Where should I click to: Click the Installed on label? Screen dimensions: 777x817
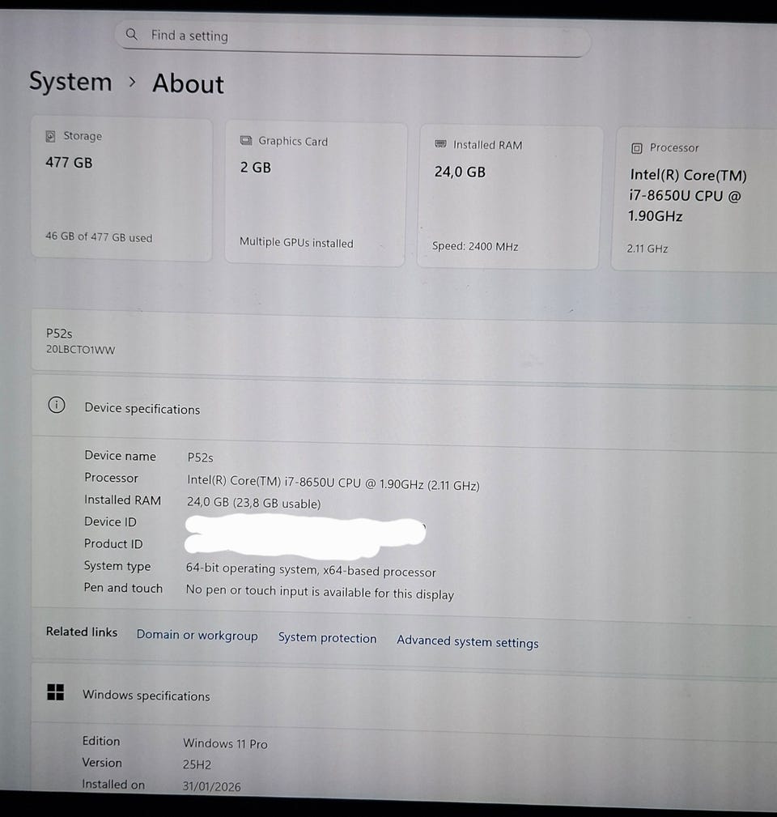[x=113, y=784]
